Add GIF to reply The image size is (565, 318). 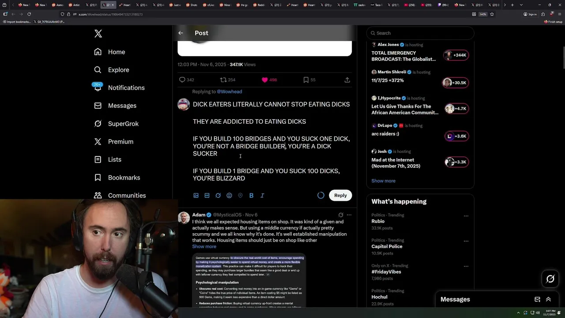207,195
